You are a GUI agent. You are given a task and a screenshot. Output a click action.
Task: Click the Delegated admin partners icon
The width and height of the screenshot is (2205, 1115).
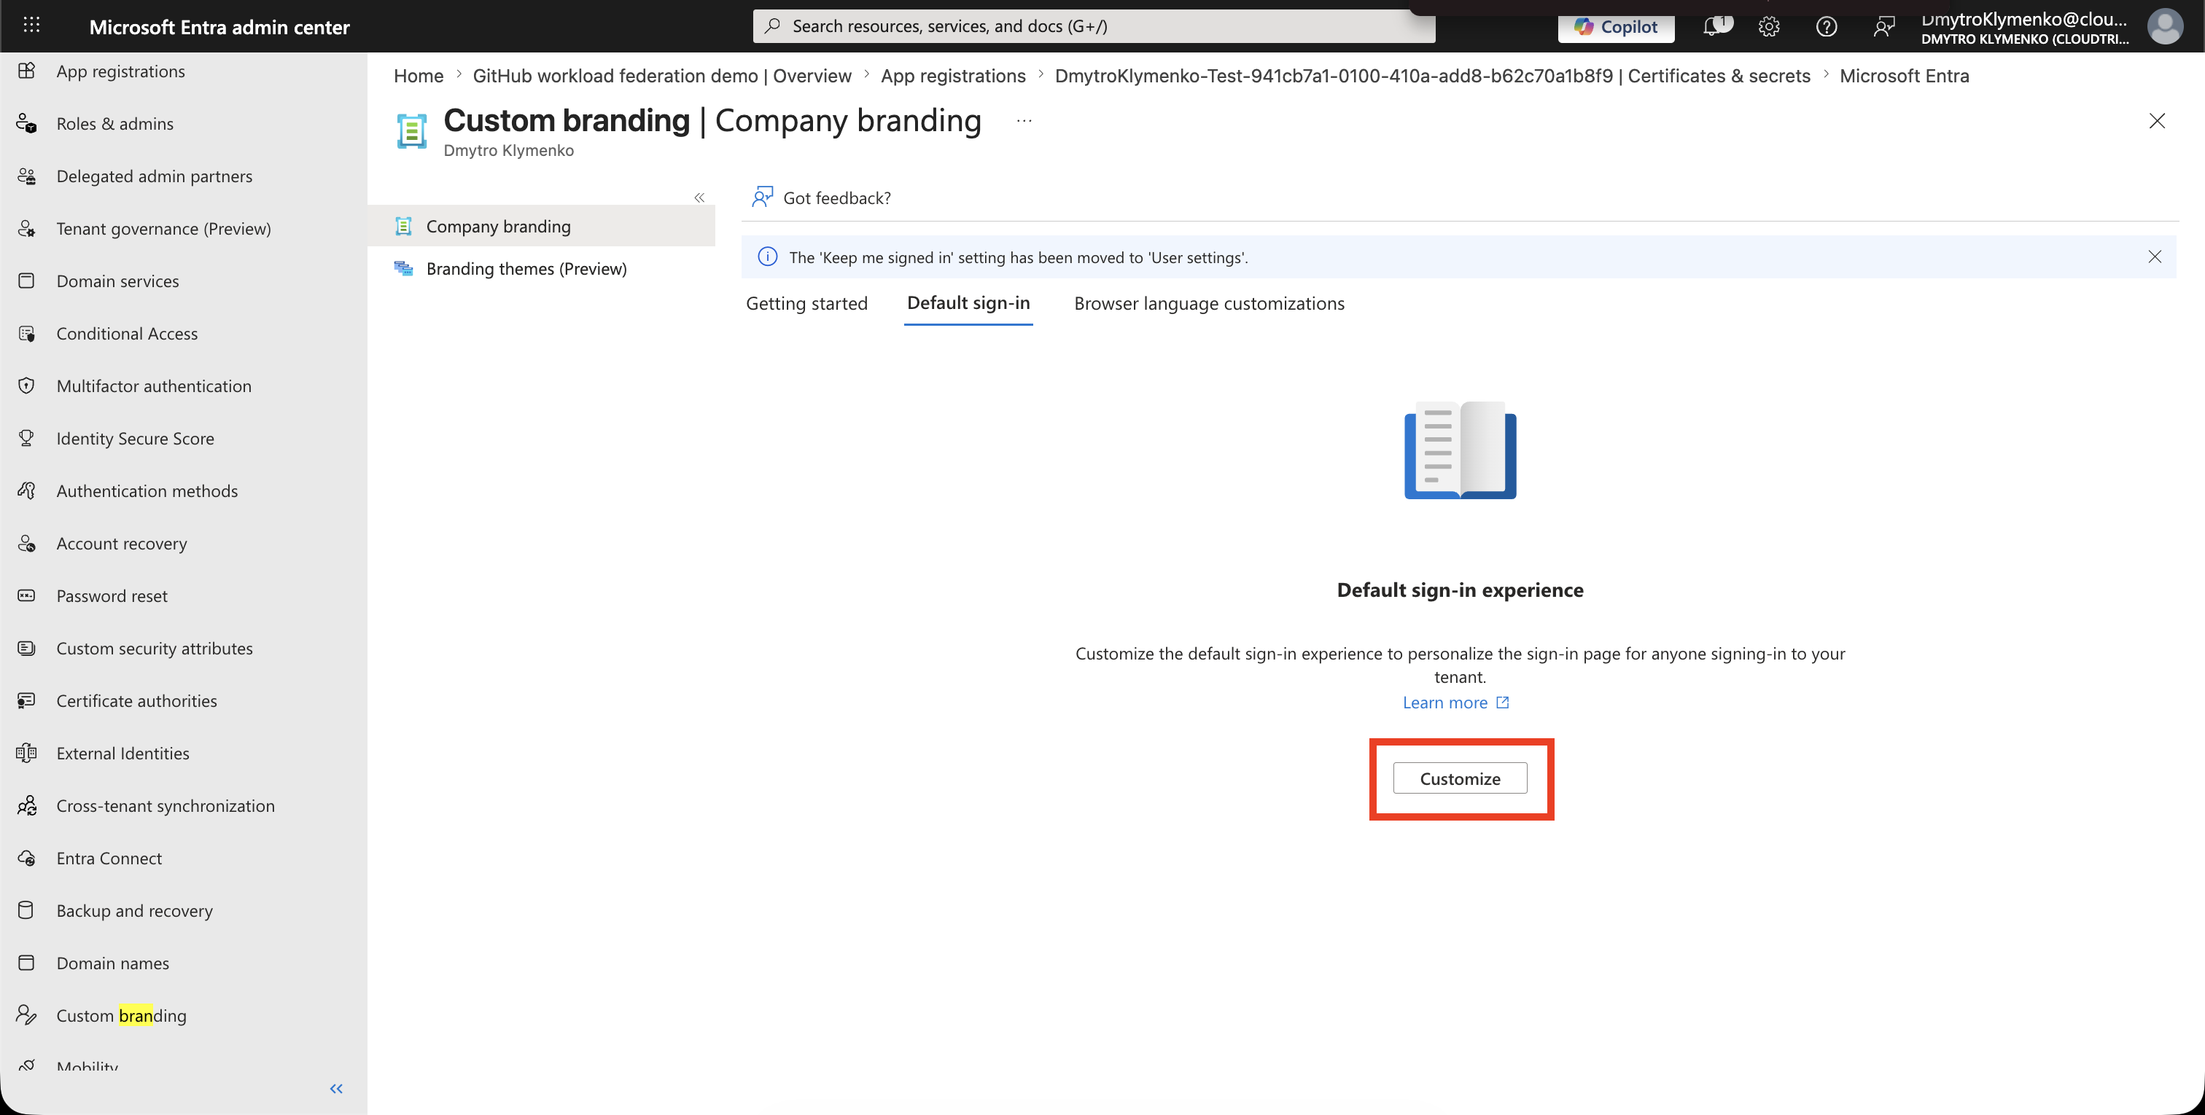click(x=26, y=176)
